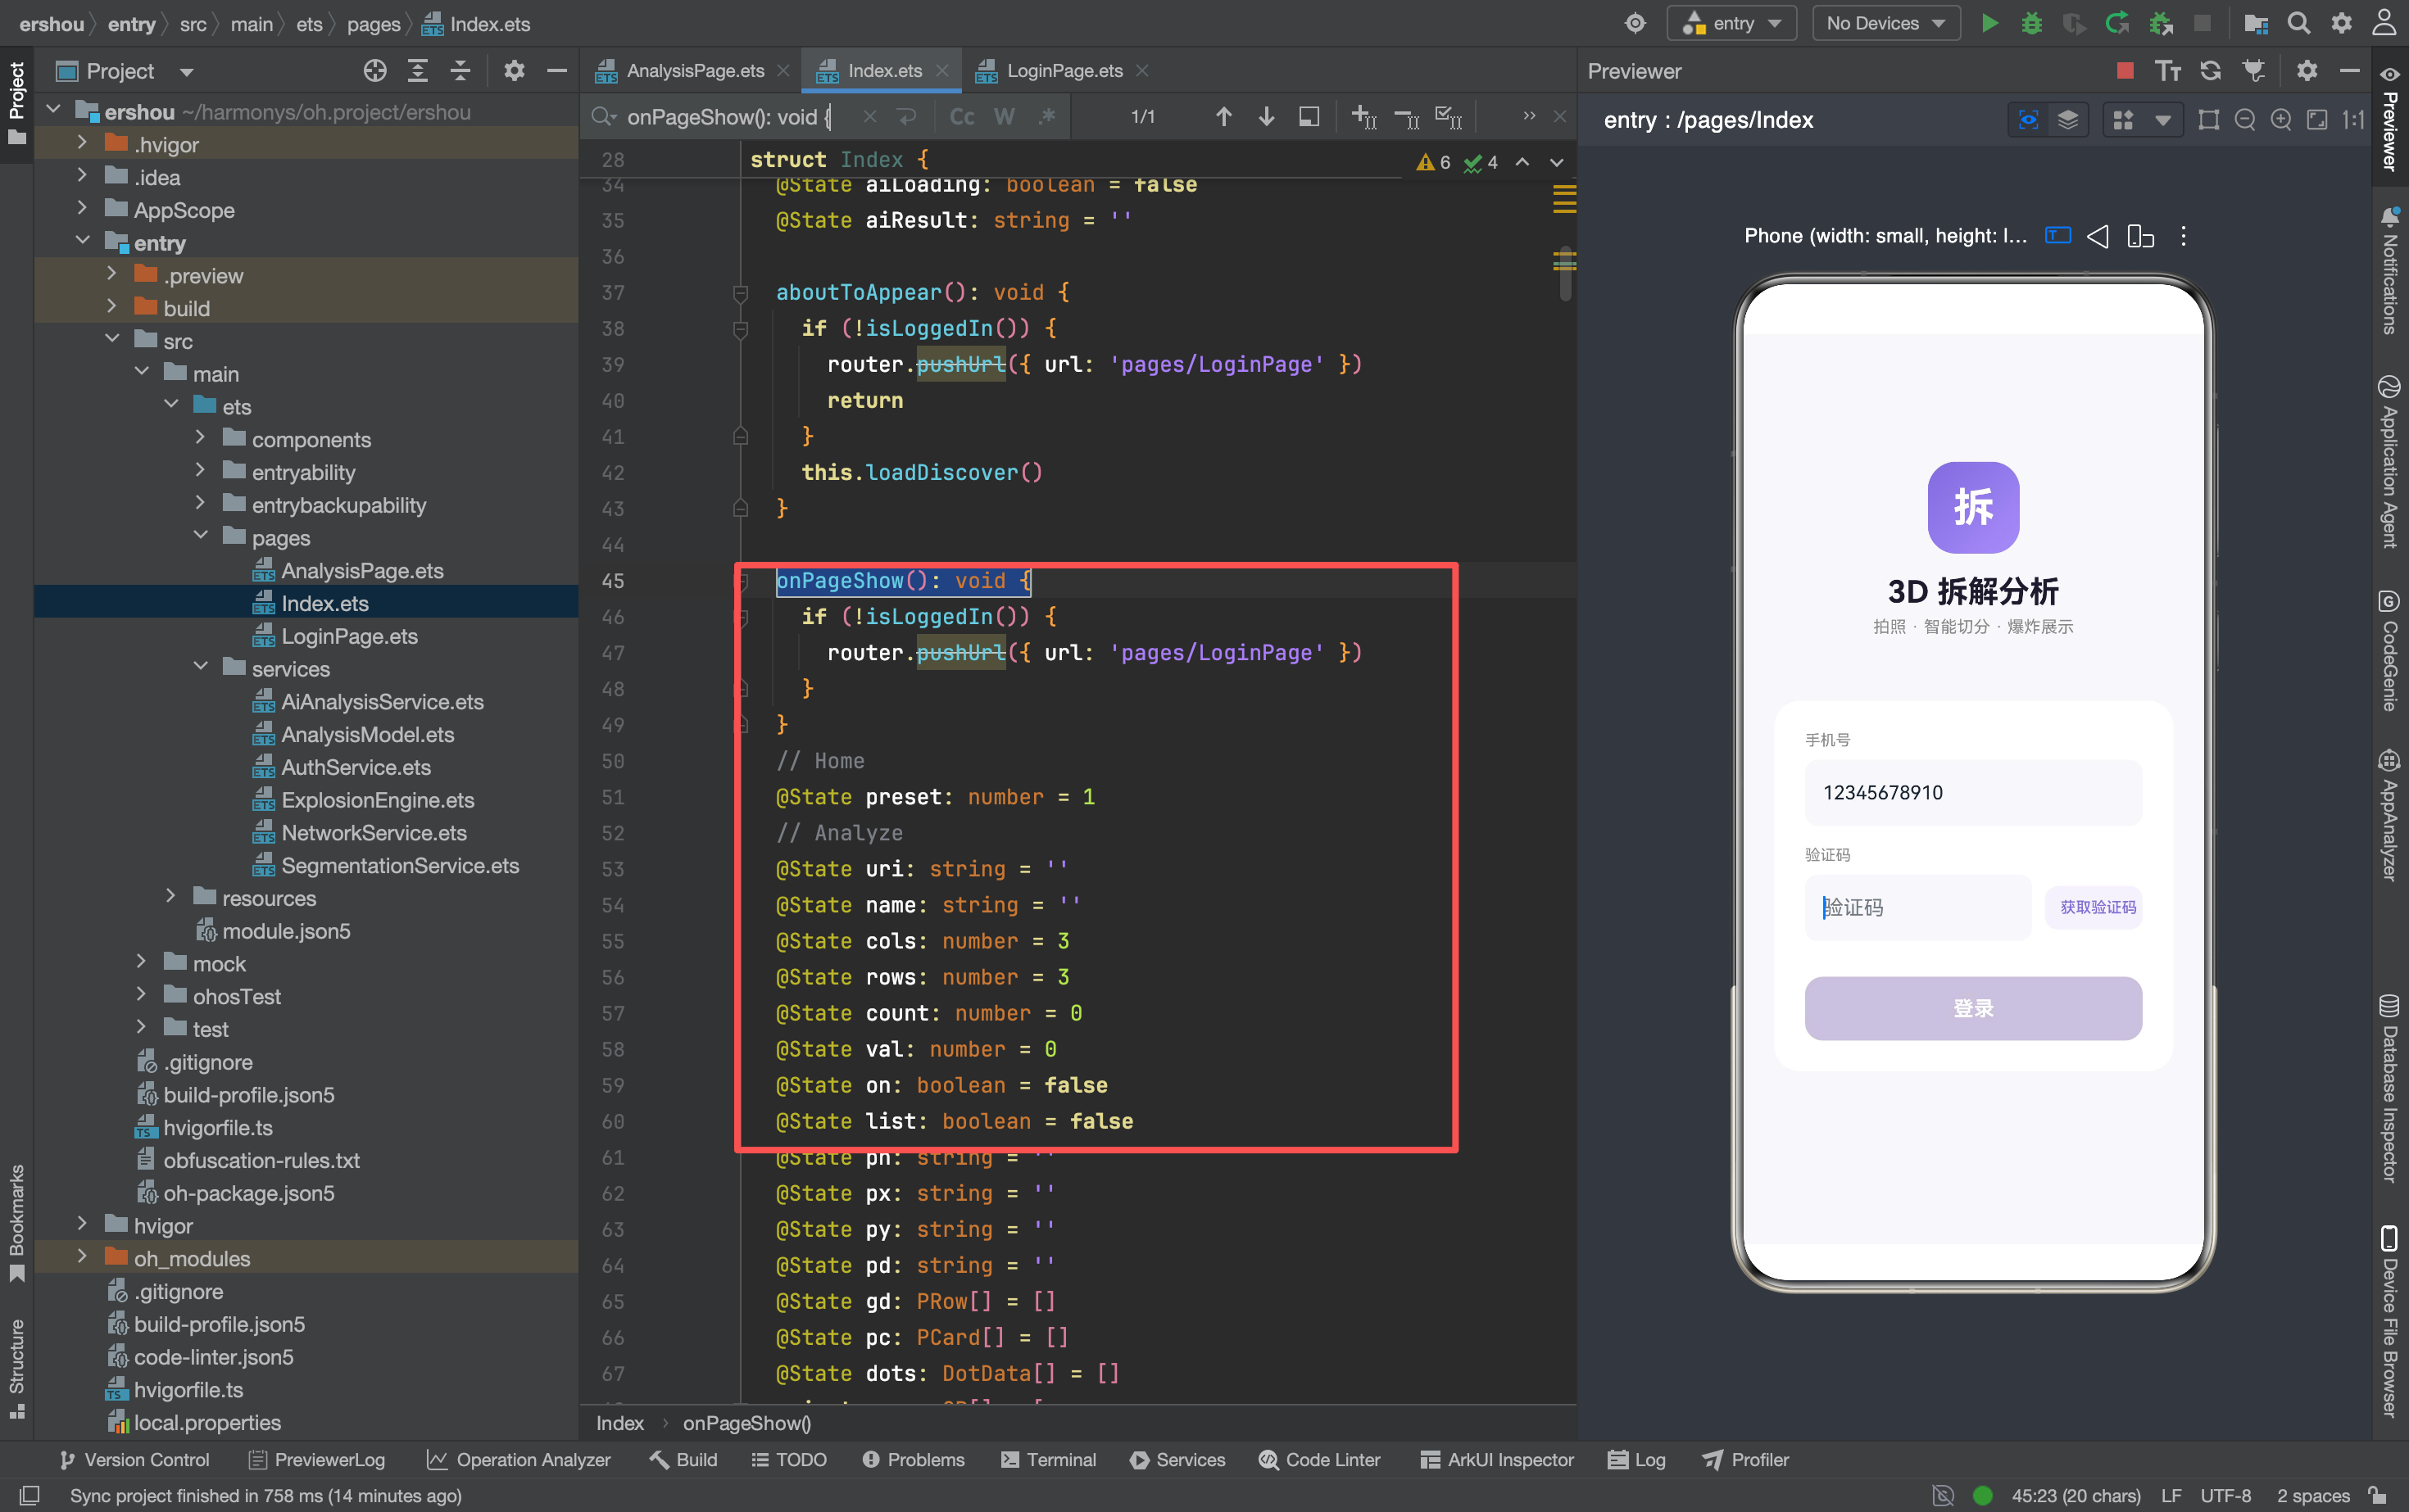Zoom in on the preview with the plus magnifier

click(2281, 120)
